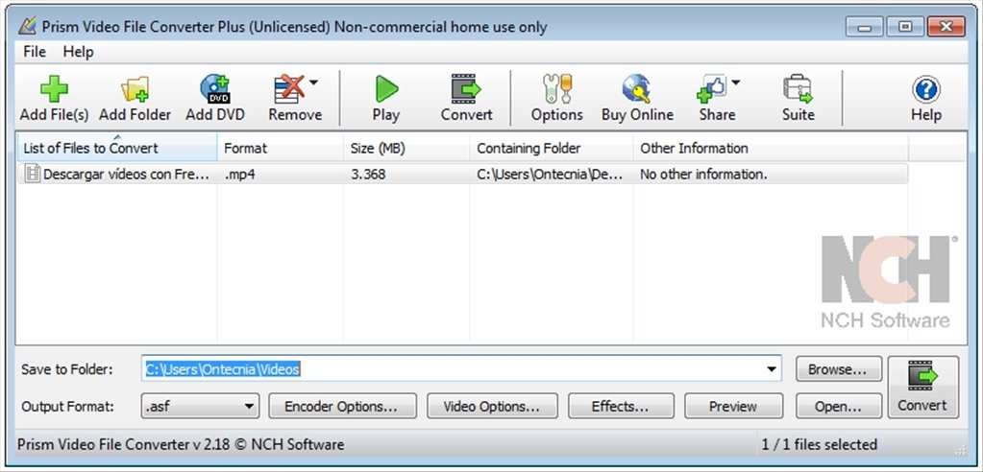Expand the Remove button dropdown arrow
This screenshot has width=983, height=472.
pos(313,82)
